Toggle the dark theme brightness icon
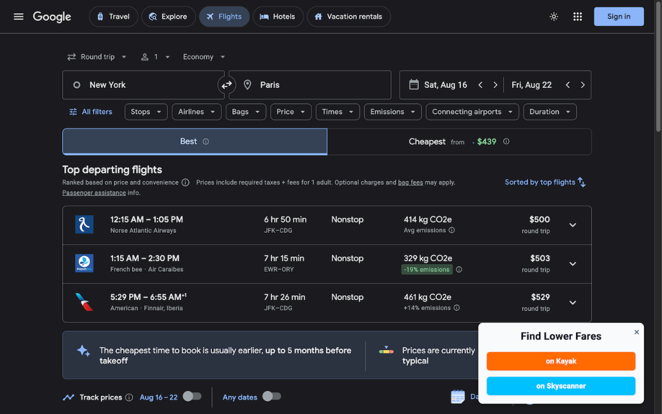Viewport: 662px width, 414px height. pyautogui.click(x=554, y=16)
